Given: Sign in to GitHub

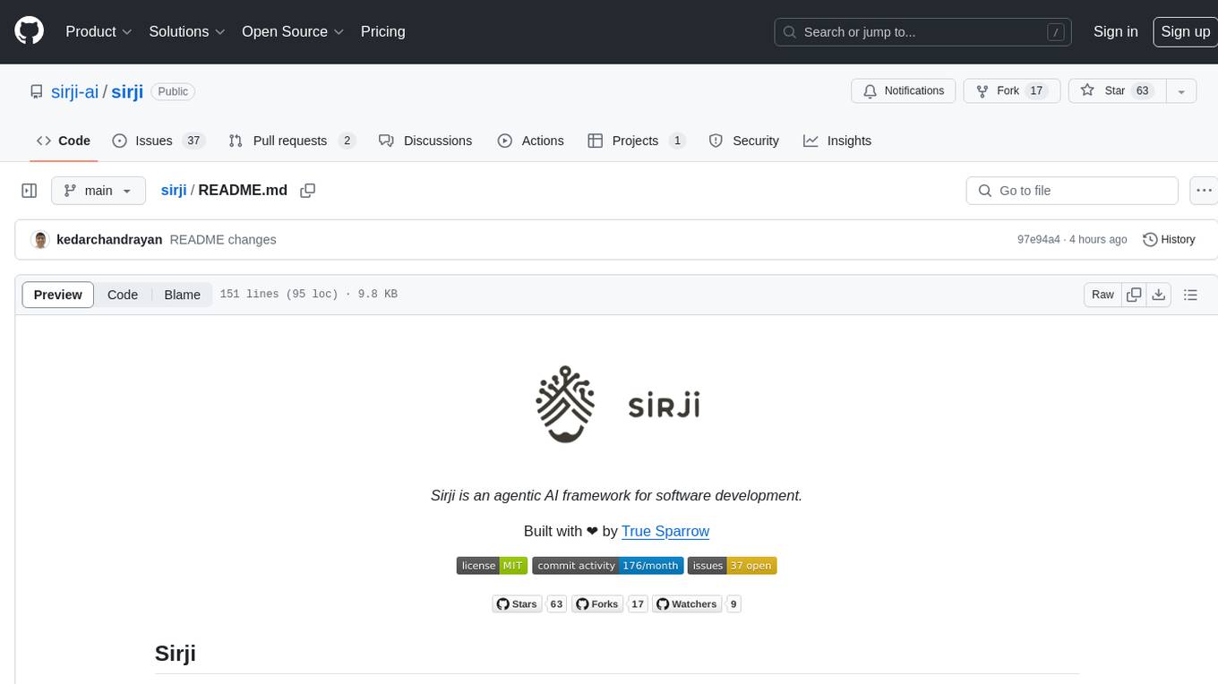Looking at the screenshot, I should click(1115, 31).
